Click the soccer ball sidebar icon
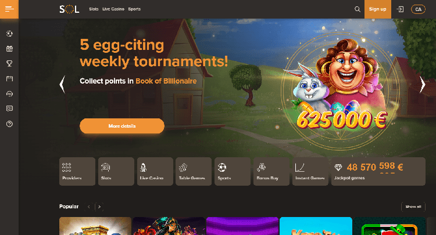Screen dimensions: 436x235 pyautogui.click(x=9, y=34)
